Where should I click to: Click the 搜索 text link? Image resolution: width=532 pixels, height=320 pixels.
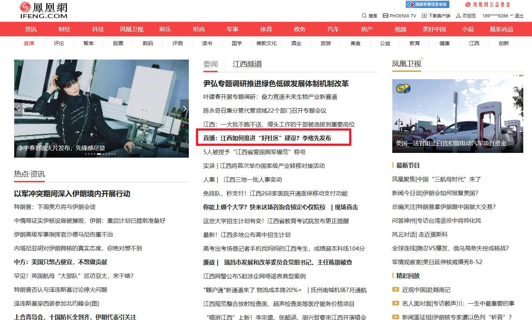click(373, 16)
